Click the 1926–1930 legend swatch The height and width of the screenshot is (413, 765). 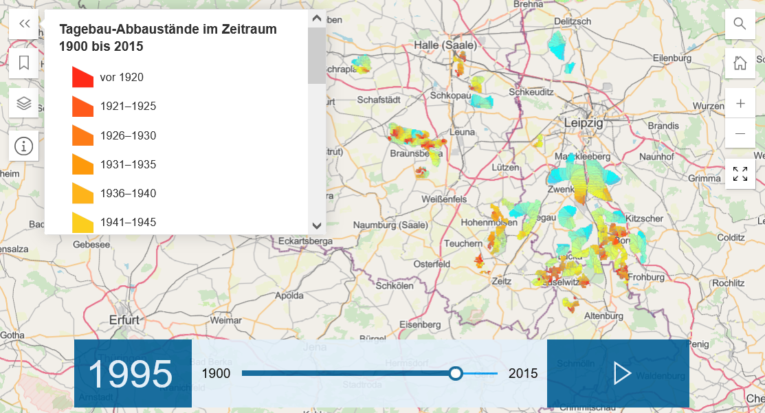[82, 135]
